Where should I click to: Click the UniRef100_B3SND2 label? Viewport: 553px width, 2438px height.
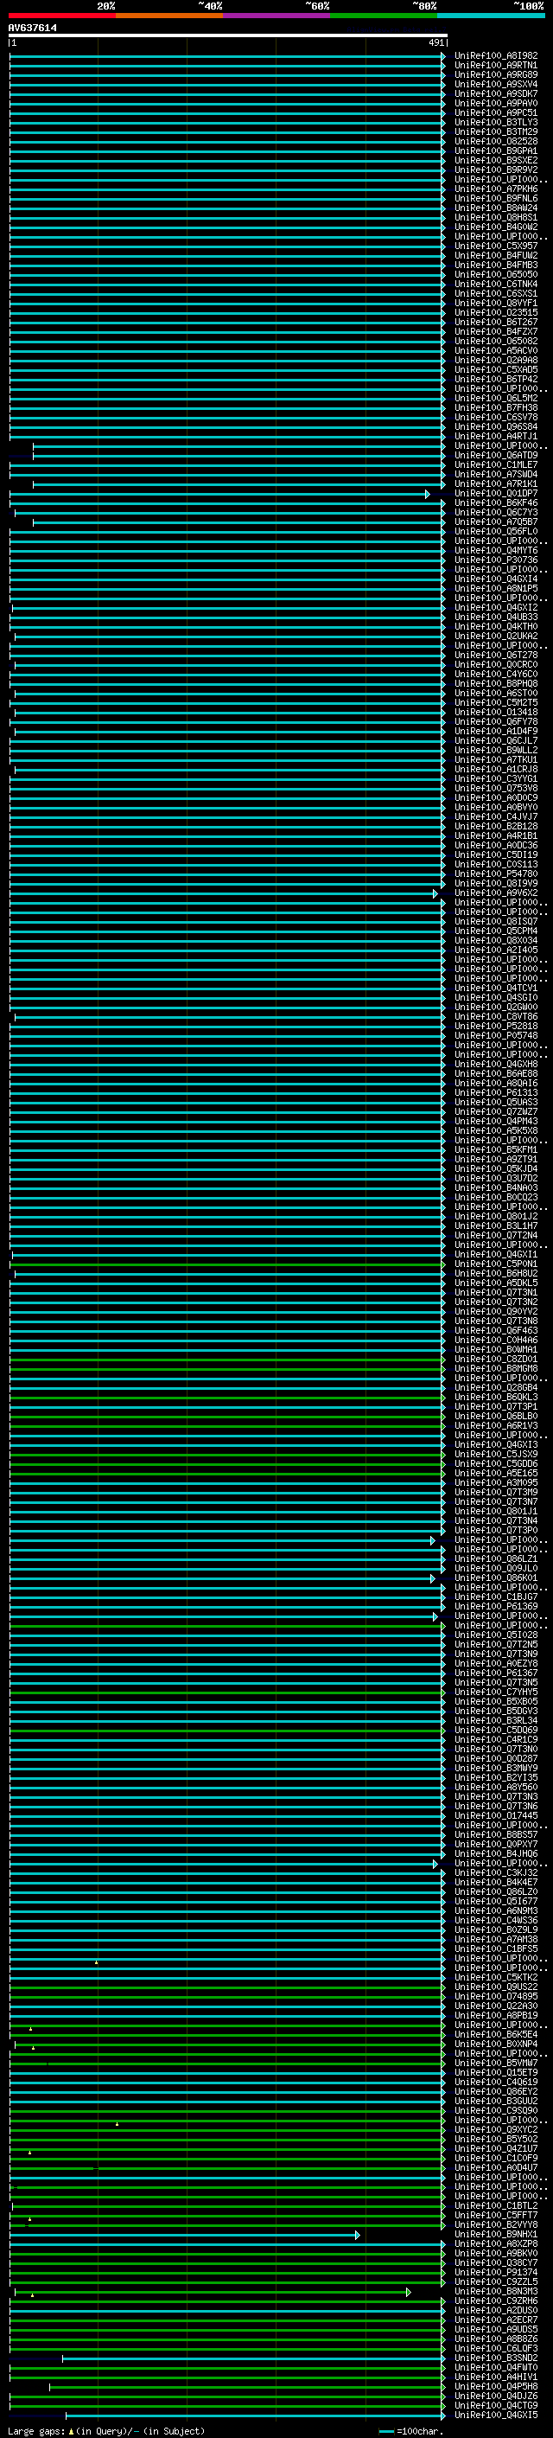(x=496, y=2358)
